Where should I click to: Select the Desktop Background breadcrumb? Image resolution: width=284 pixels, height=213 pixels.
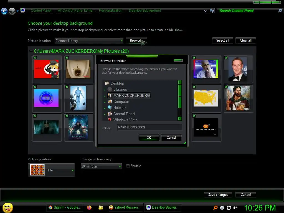click(145, 10)
